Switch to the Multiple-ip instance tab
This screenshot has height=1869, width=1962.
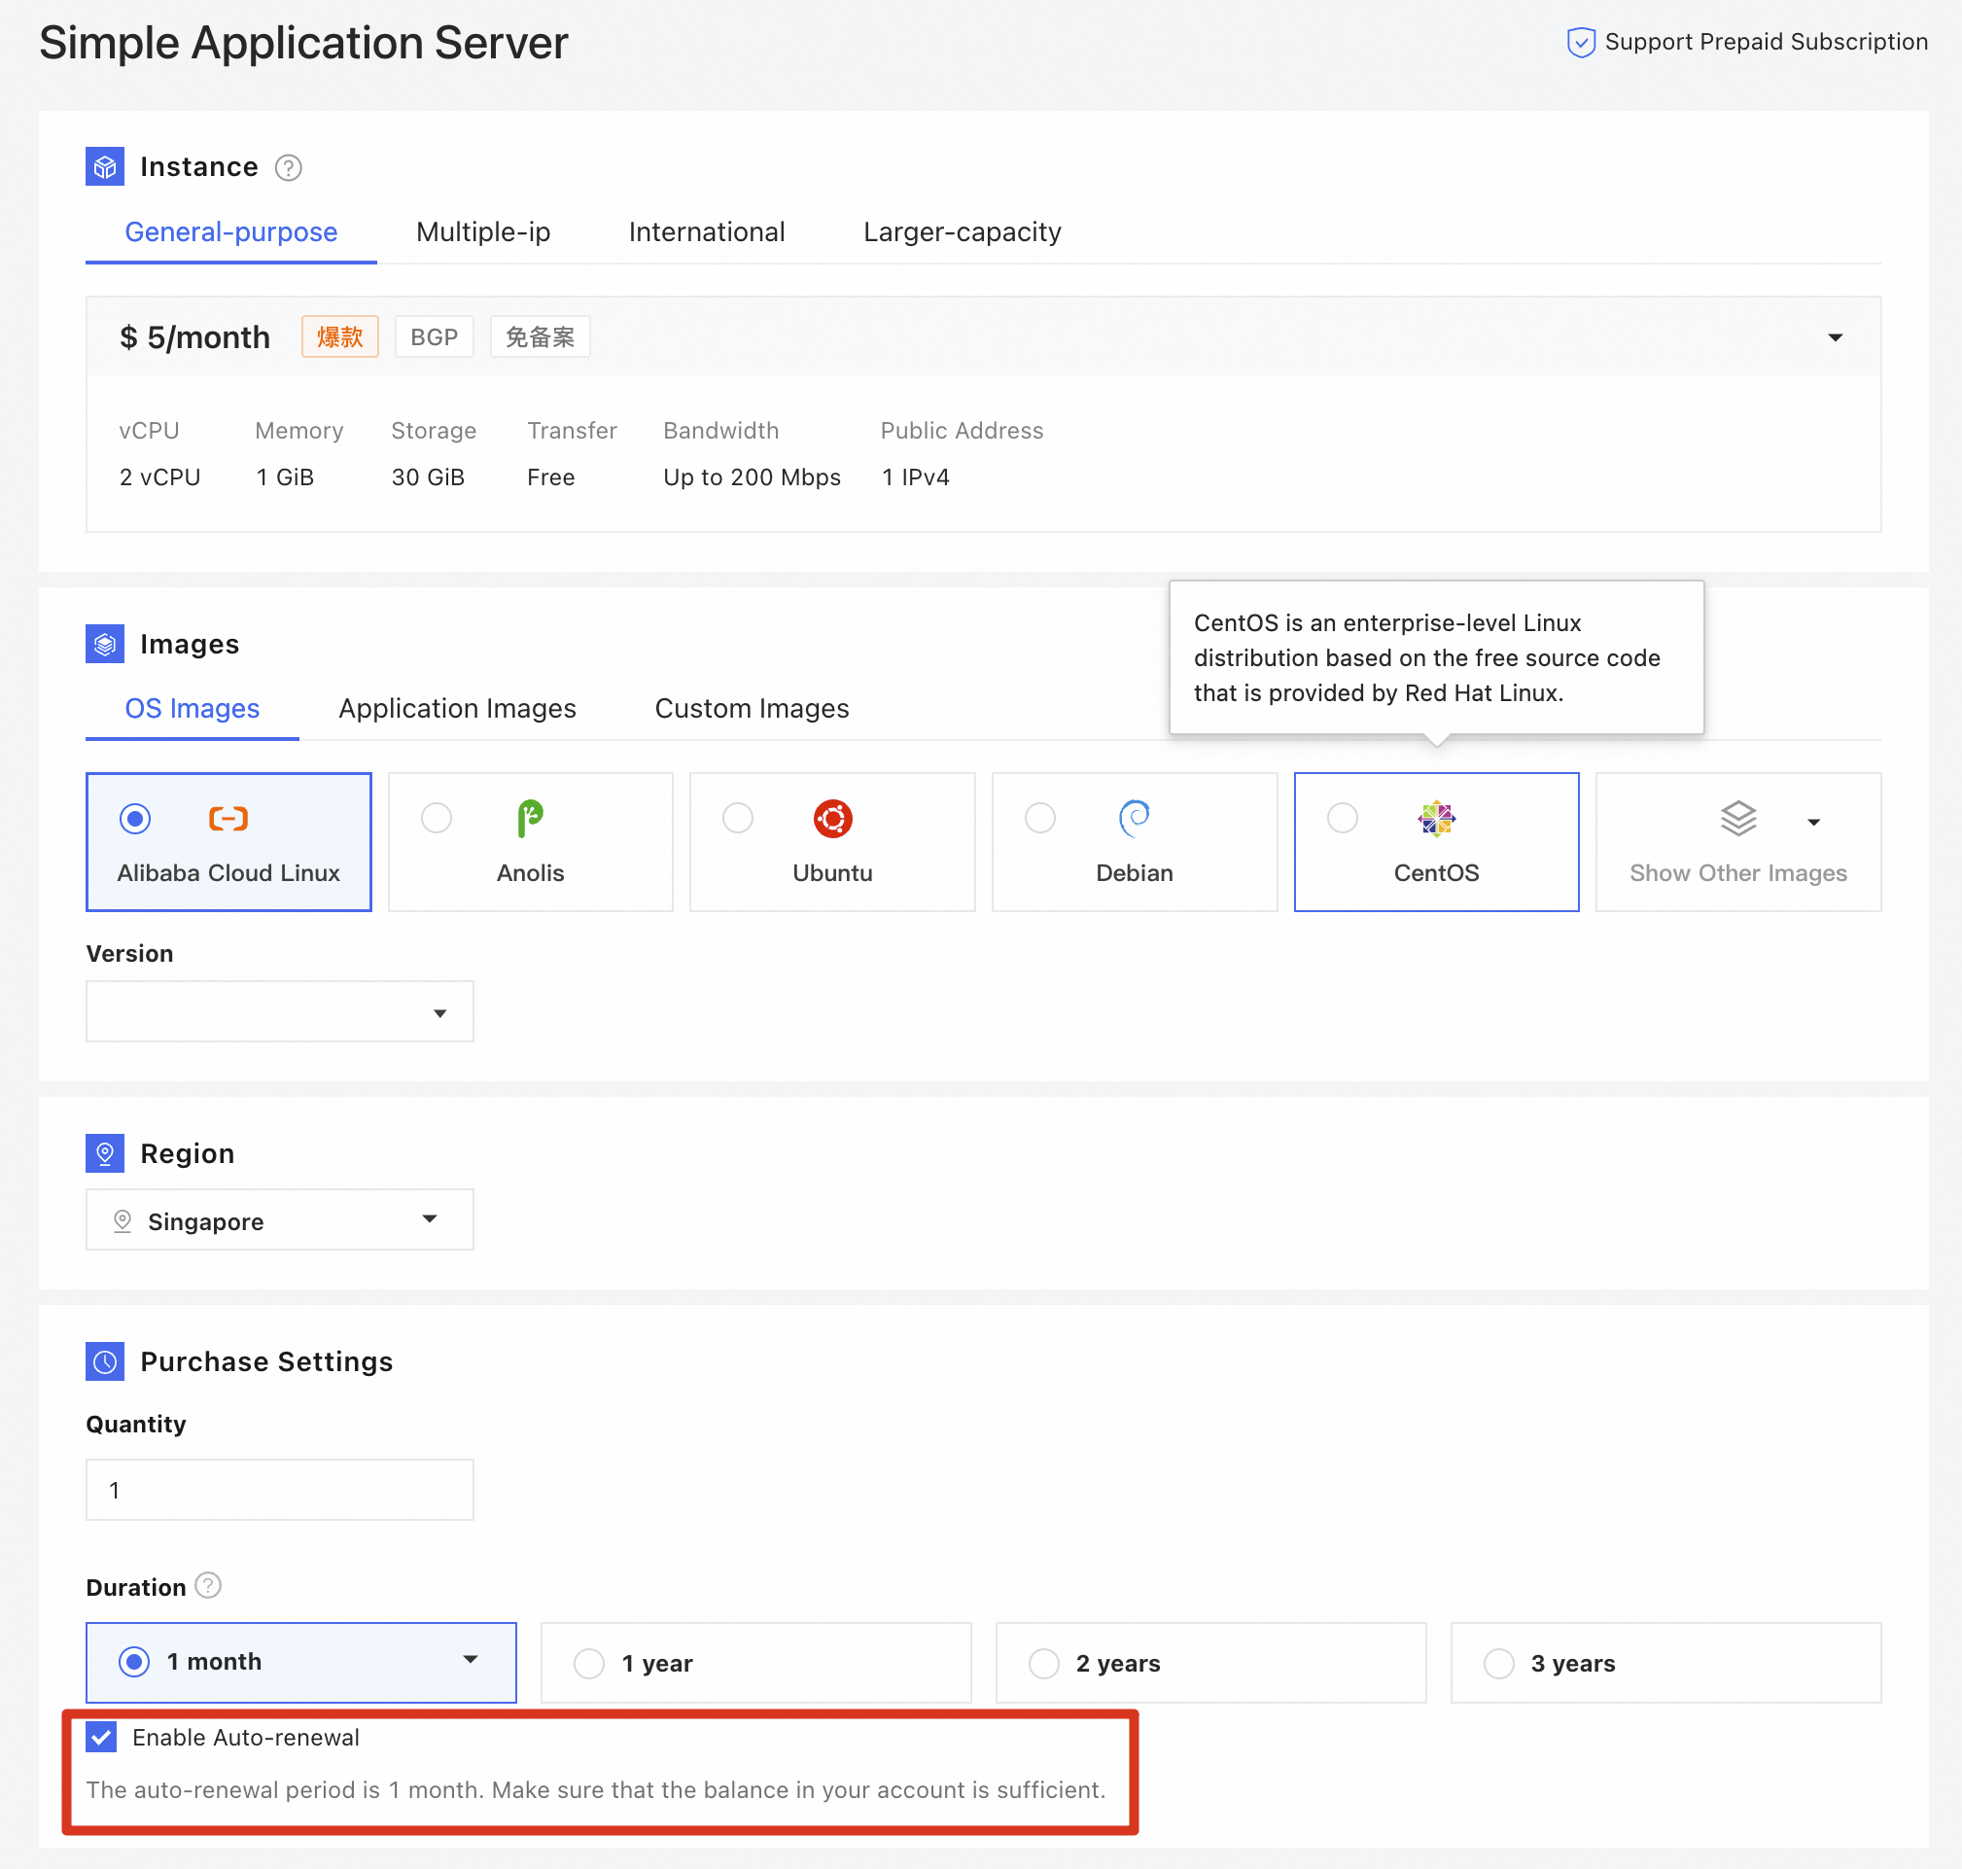pyautogui.click(x=483, y=232)
